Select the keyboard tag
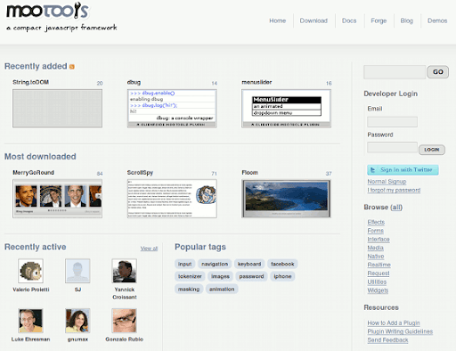The height and width of the screenshot is (351, 456). 249,264
